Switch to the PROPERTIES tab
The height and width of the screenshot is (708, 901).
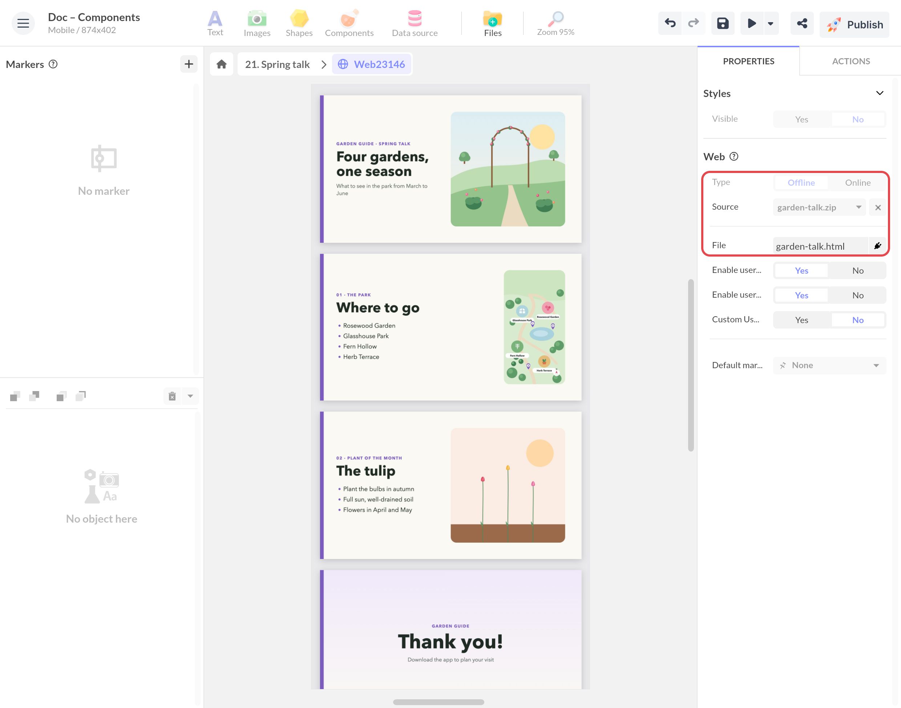pos(748,61)
